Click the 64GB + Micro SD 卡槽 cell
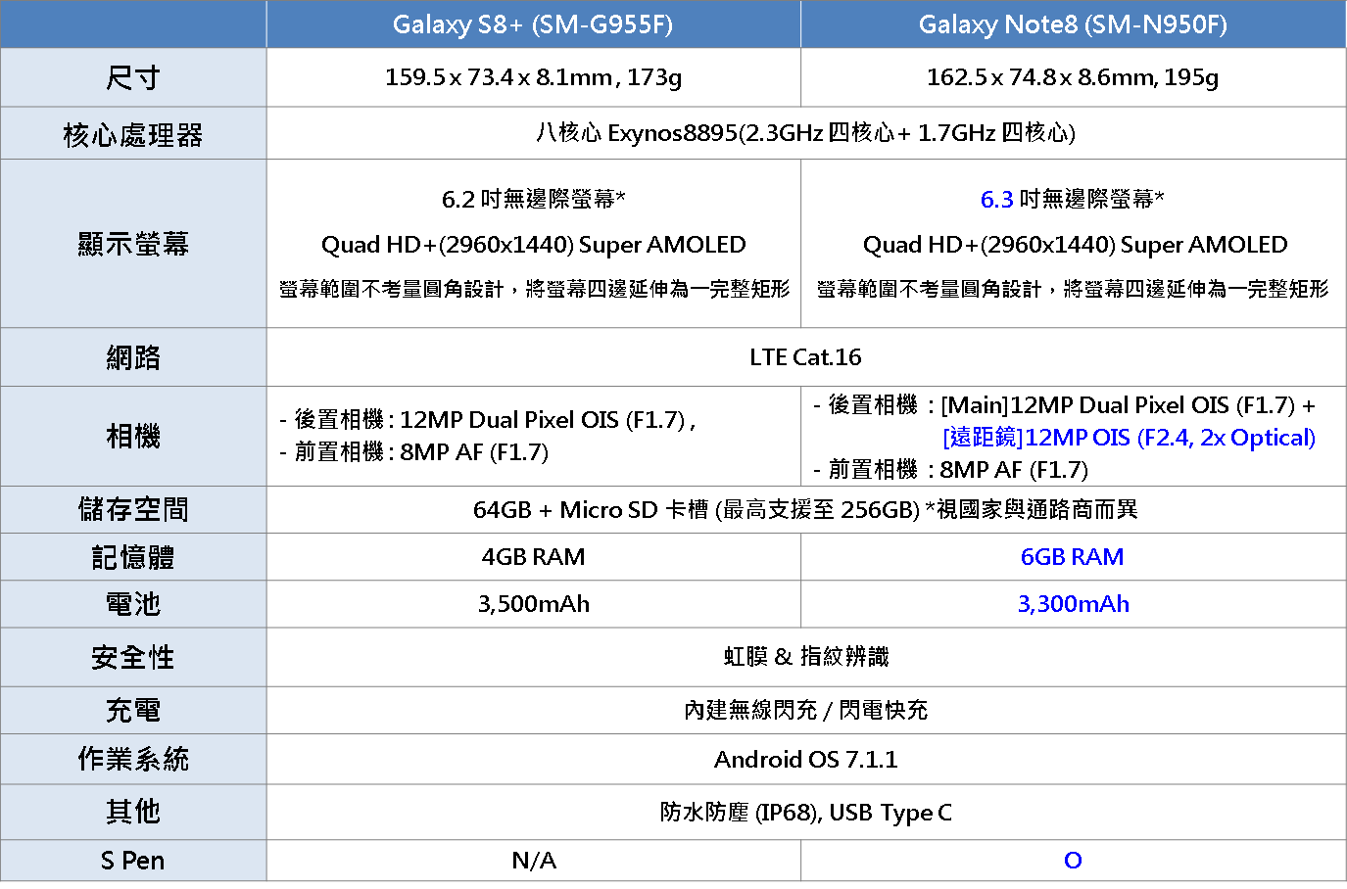The height and width of the screenshot is (889, 1347). [805, 509]
